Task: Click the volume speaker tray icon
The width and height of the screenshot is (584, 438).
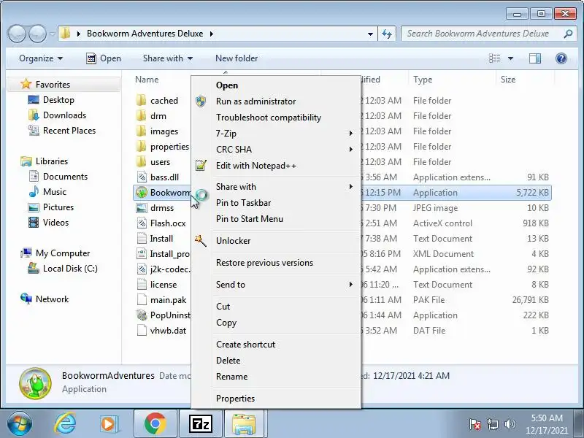Action: pyautogui.click(x=510, y=424)
